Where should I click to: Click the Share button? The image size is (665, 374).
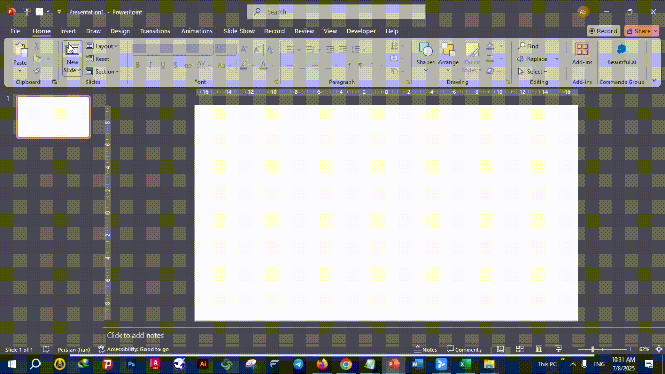[x=641, y=31]
